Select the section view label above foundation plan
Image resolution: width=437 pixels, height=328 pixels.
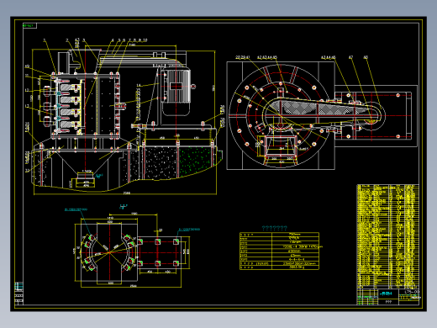(123, 207)
